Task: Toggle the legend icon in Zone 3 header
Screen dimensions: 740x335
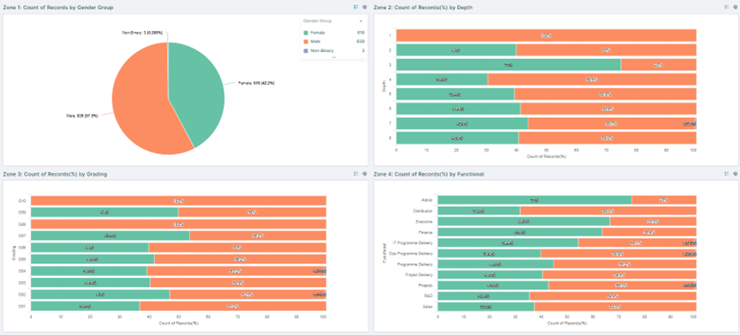Action: tap(356, 173)
